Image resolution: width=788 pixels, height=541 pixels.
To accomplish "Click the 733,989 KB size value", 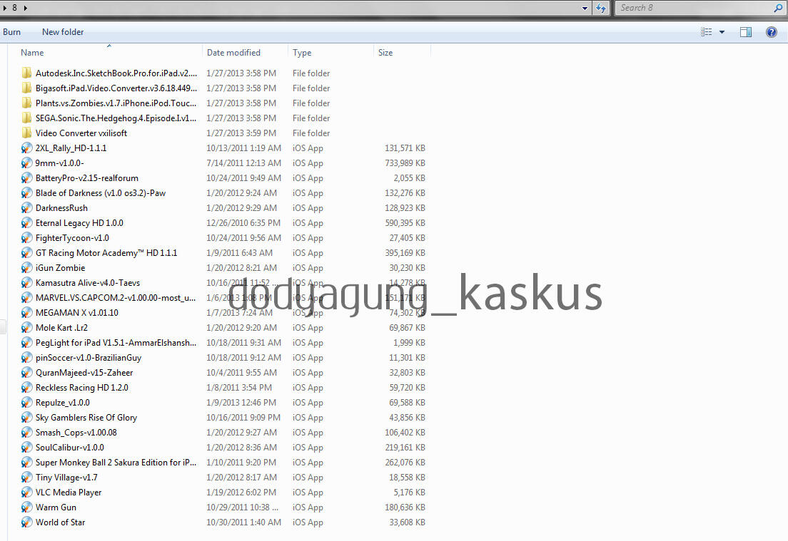I will coord(405,163).
